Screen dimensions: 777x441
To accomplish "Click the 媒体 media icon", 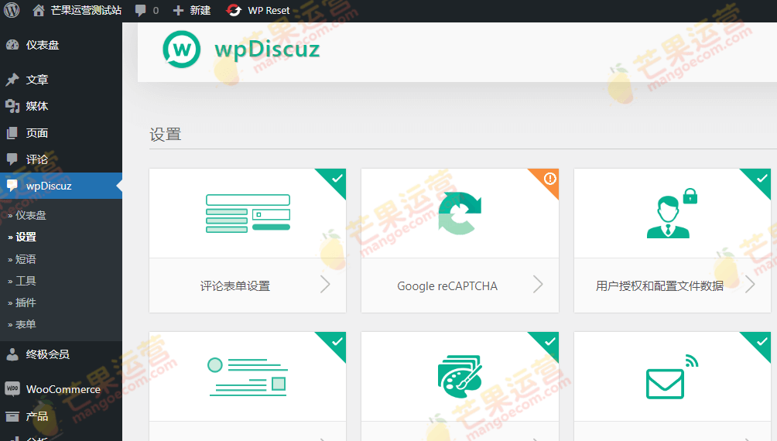I will pyautogui.click(x=12, y=106).
